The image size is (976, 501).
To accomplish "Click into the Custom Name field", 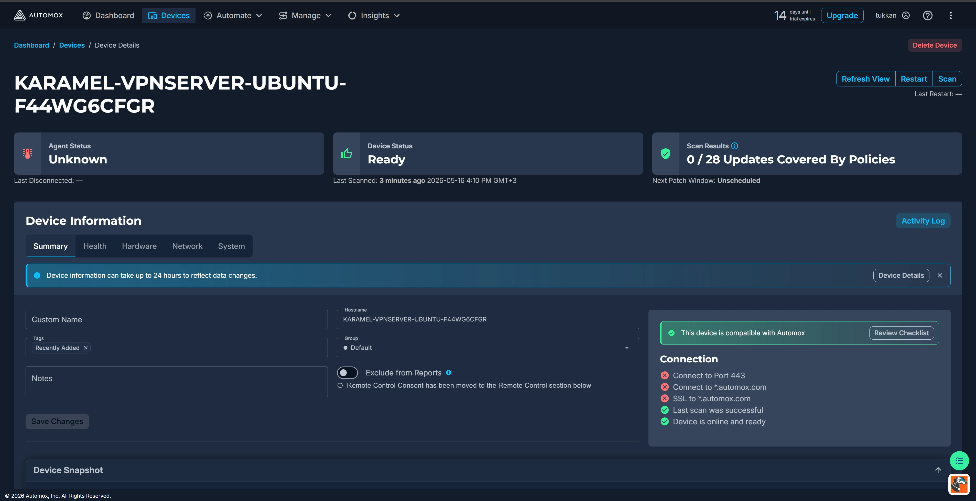I will pos(177,320).
